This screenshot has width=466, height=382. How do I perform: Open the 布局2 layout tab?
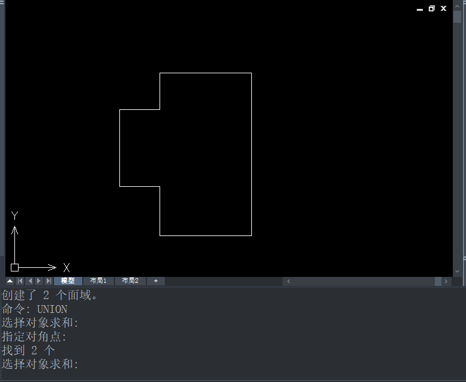(x=130, y=280)
